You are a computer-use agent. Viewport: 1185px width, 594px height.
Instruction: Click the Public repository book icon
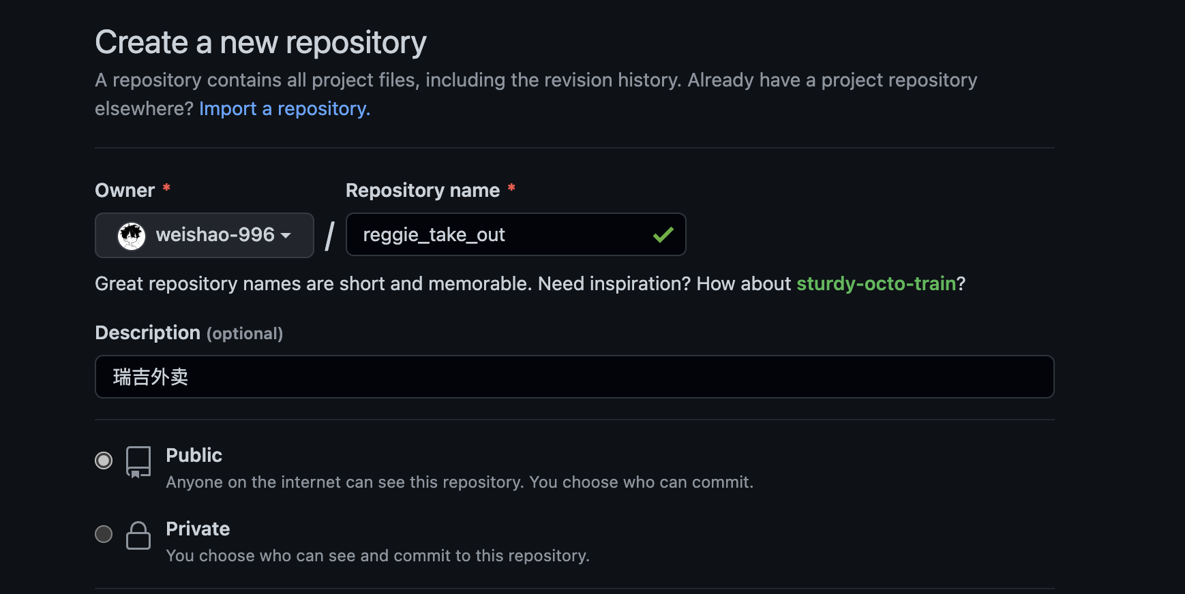(138, 463)
